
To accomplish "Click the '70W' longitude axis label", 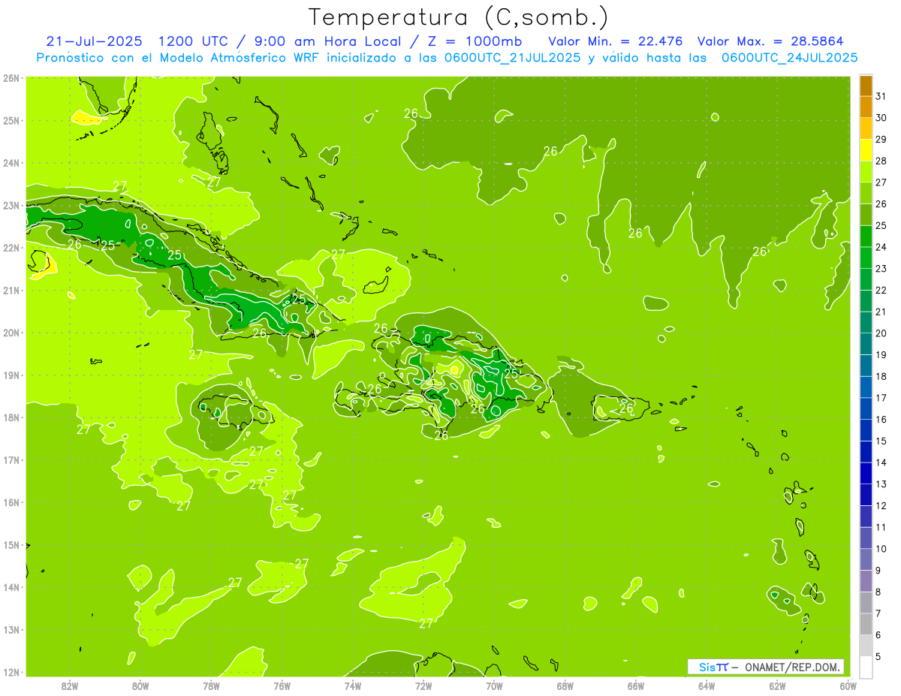I will pos(494,685).
